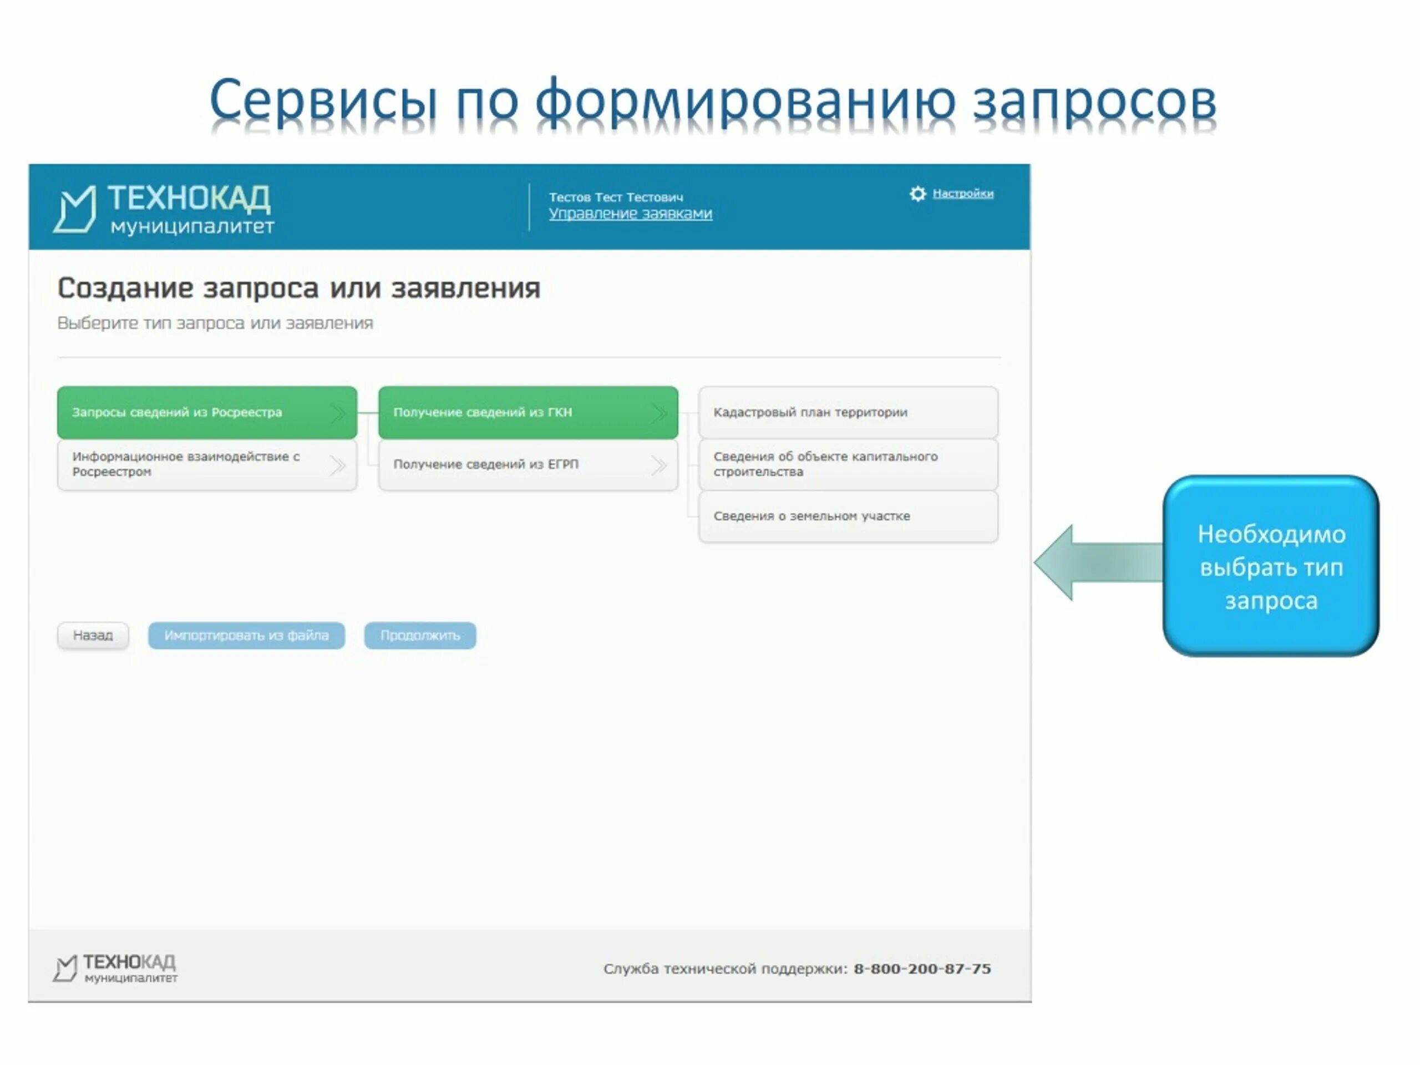
Task: Click Импортировать из файла button
Action: pos(246,635)
